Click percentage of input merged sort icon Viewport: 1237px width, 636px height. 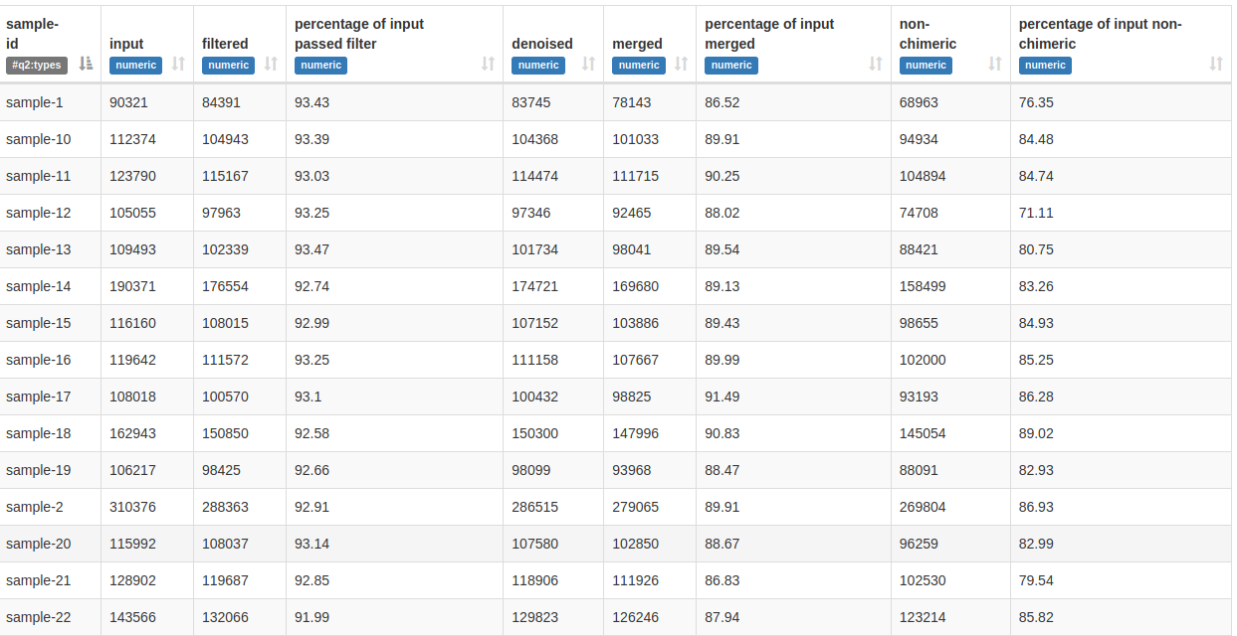click(875, 65)
